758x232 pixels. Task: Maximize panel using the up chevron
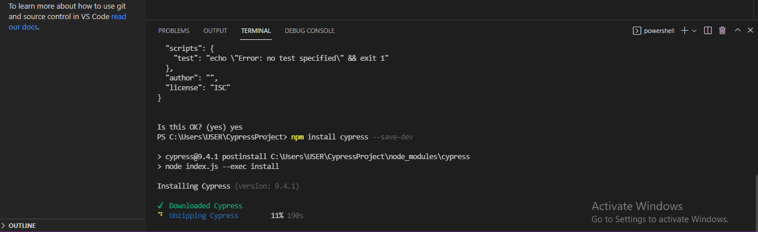click(738, 31)
